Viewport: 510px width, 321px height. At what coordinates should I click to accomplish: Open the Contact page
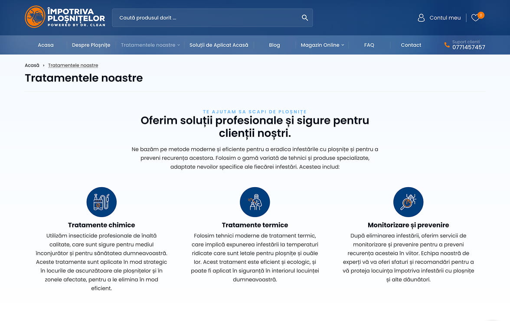point(411,45)
